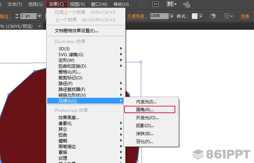
Task: Click the 变换 transform link
Action: 245,16
